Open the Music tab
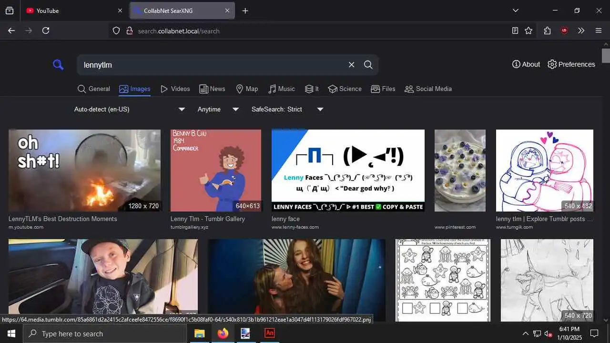The width and height of the screenshot is (610, 343). point(282,89)
